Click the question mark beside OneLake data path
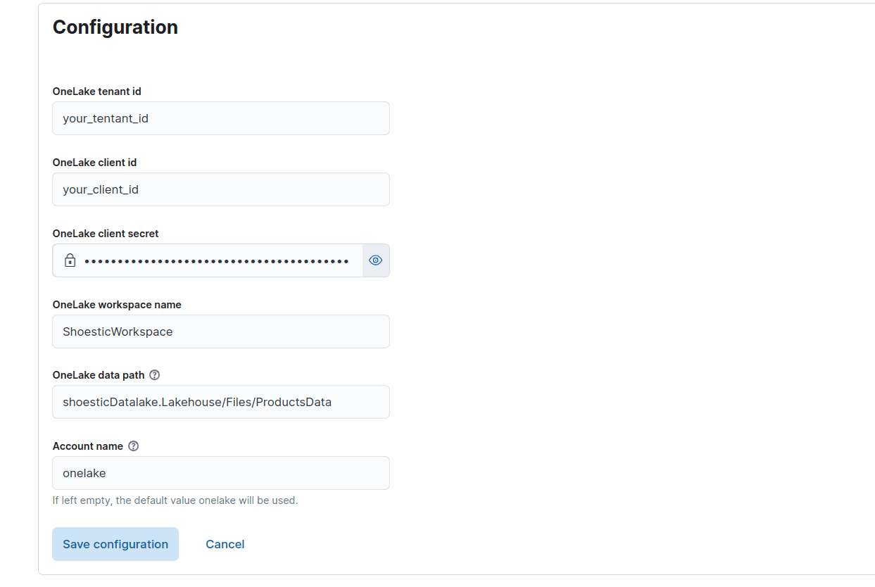The width and height of the screenshot is (875, 587). [x=154, y=374]
